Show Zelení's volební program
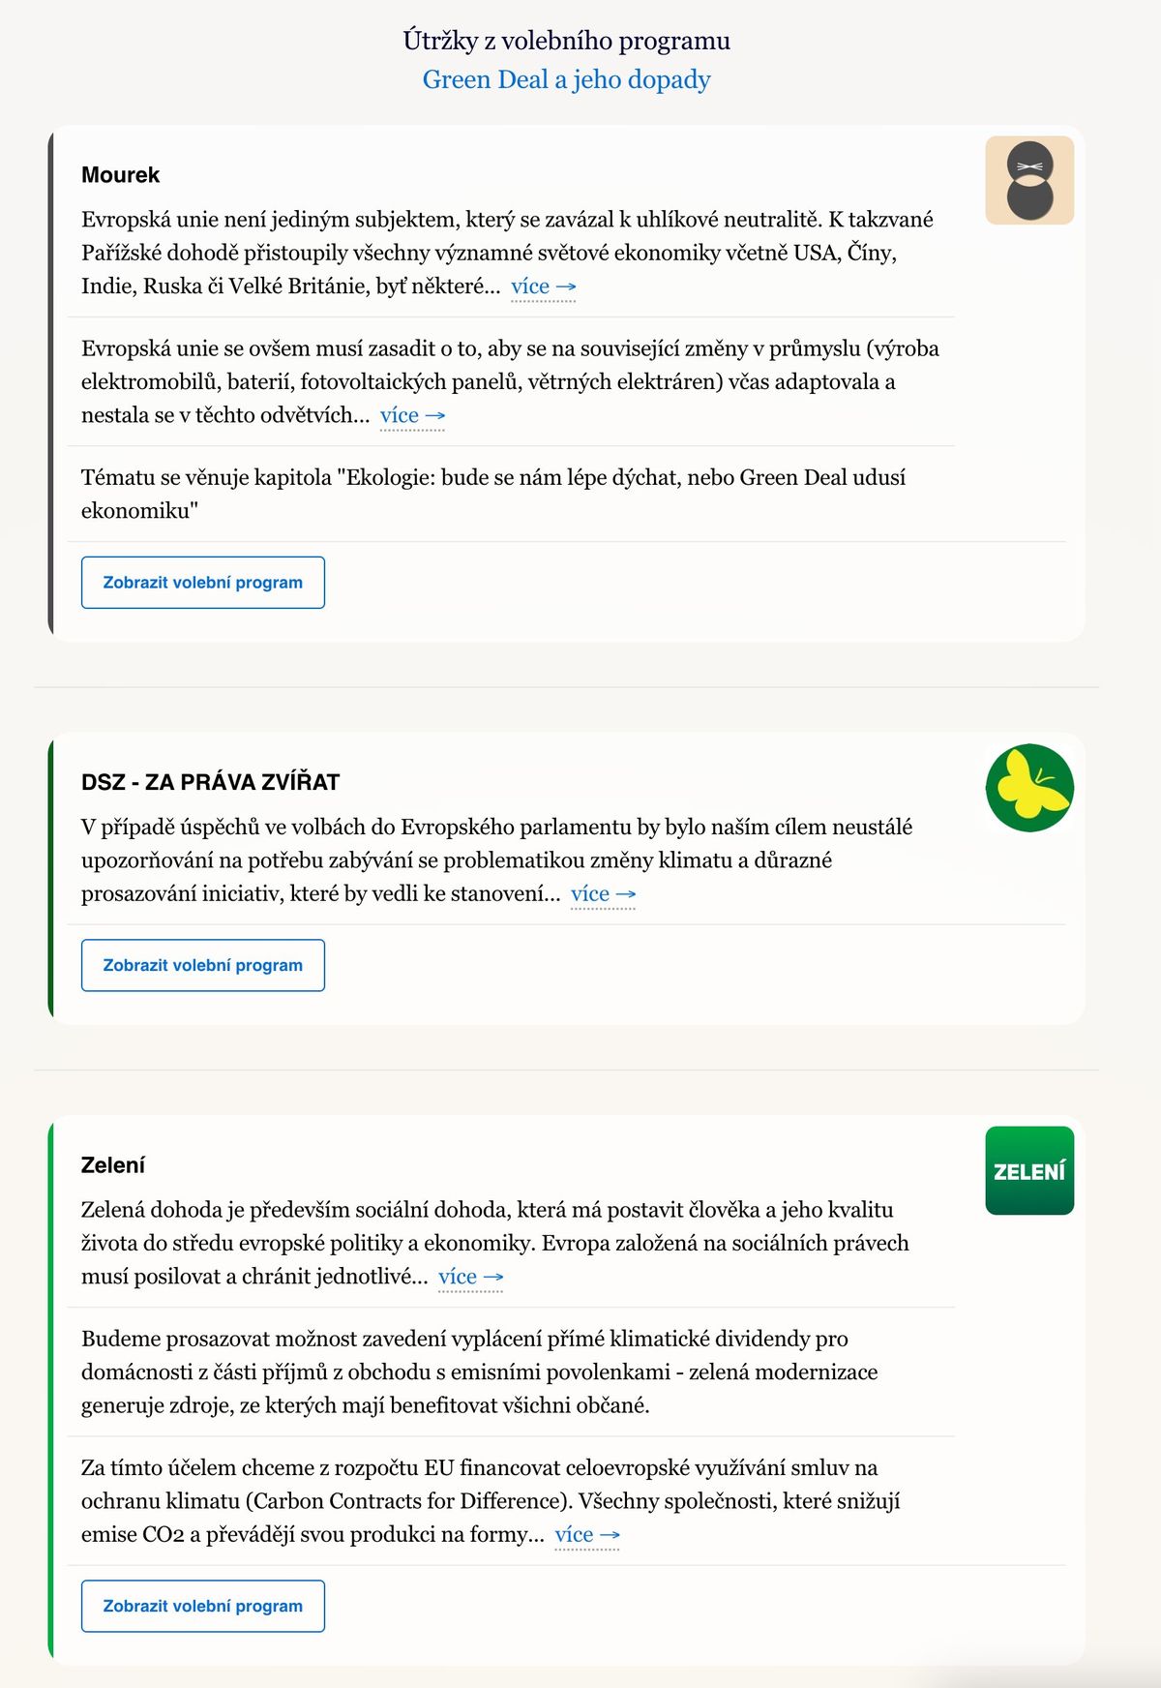 [203, 1606]
